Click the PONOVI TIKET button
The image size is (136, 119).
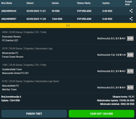coord(34,114)
